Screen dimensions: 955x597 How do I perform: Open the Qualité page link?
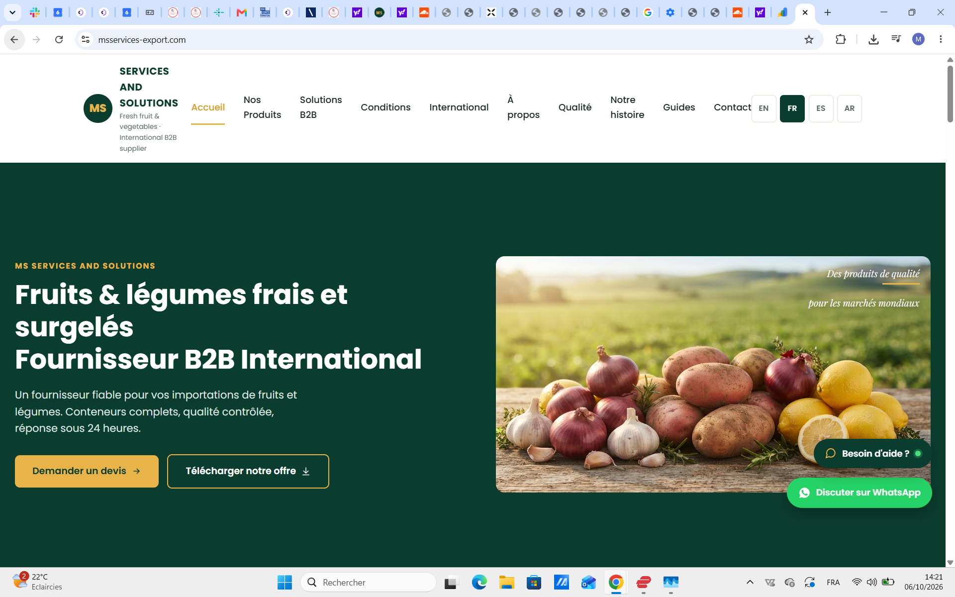pyautogui.click(x=574, y=107)
